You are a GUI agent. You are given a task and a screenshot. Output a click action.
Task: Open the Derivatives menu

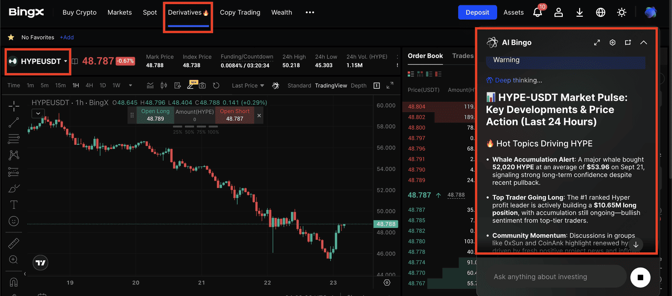tap(188, 12)
